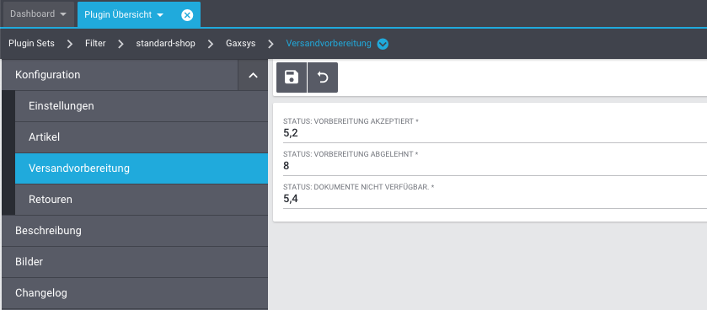Edit Vorbereitung abgelehnt status field
707x310 pixels.
coord(495,166)
